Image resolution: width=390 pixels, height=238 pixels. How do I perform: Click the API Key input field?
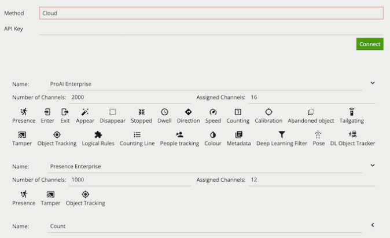point(211,29)
